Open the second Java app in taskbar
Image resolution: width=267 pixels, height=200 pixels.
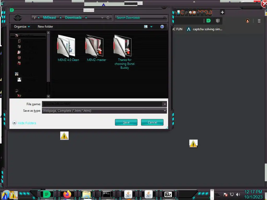148,194
